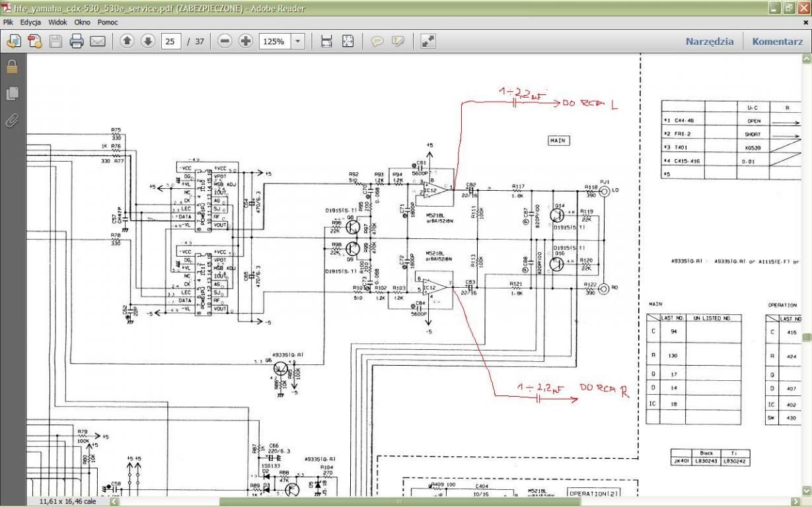The height and width of the screenshot is (507, 812).
Task: Print the schematic using the printer icon
Action: pos(77,42)
